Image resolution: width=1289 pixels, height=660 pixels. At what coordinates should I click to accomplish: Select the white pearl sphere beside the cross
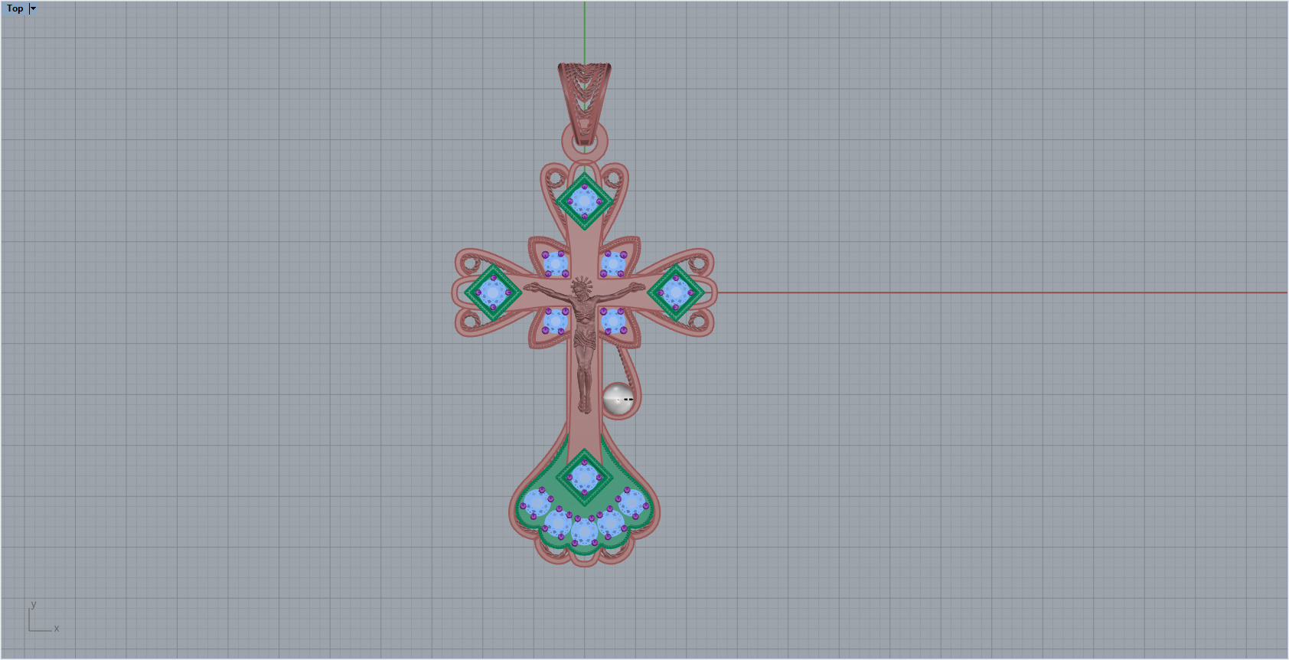(618, 400)
